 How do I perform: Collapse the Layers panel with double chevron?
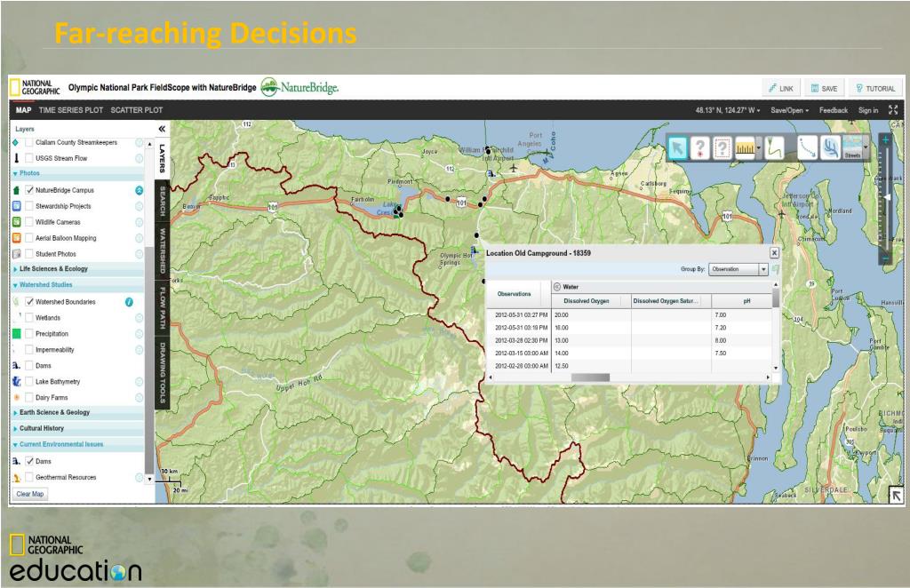pyautogui.click(x=162, y=129)
